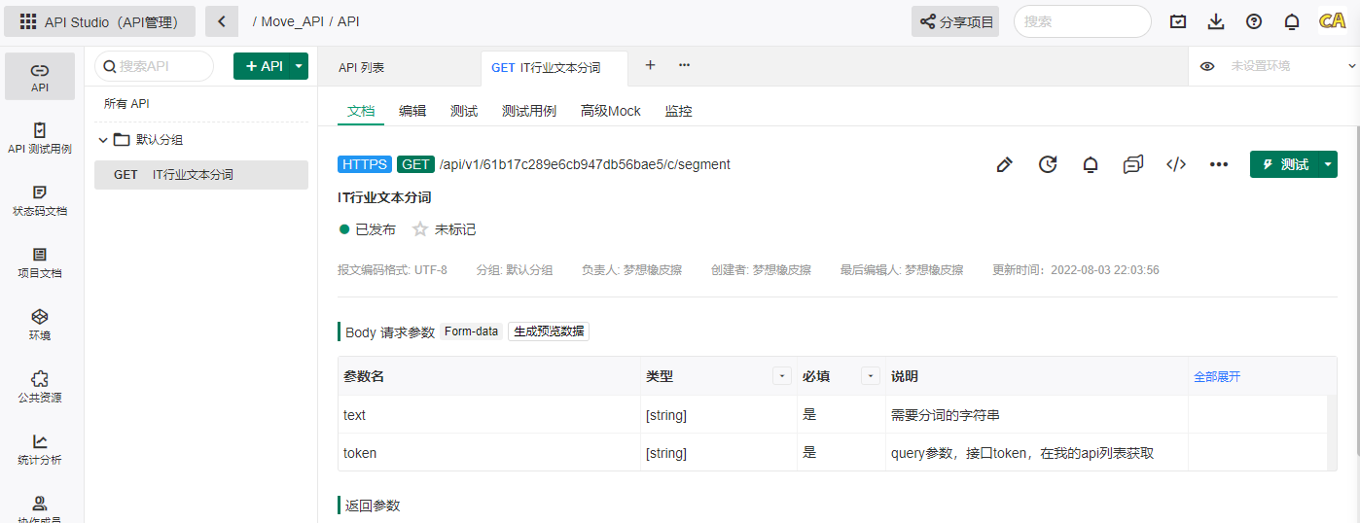The width and height of the screenshot is (1360, 523).
Task: Expand the 未设置环境 environment dropdown
Action: [1350, 66]
